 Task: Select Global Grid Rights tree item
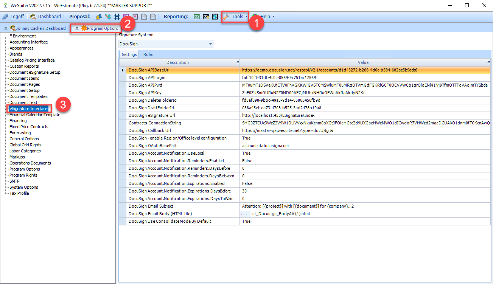pos(26,145)
